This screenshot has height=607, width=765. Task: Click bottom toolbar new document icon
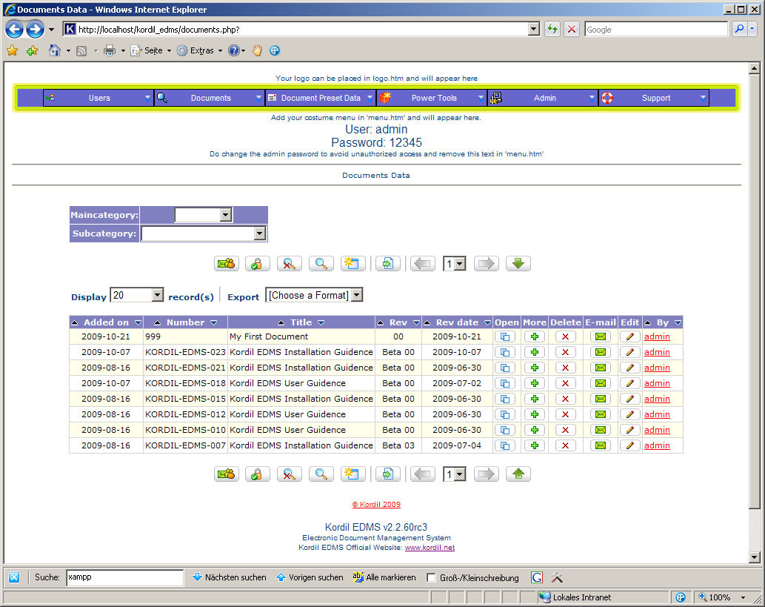[353, 474]
